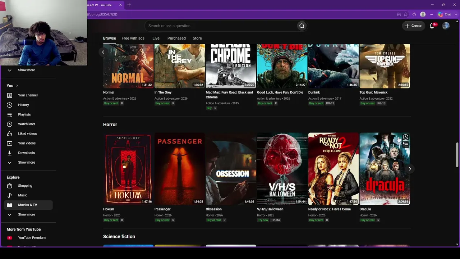Expand the You section chevron
This screenshot has width=460, height=259.
[17, 86]
